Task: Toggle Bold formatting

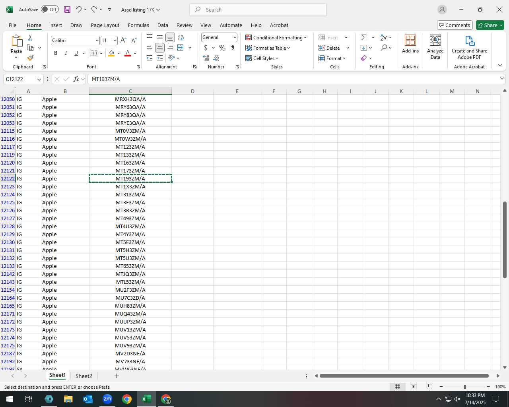Action: coord(56,53)
